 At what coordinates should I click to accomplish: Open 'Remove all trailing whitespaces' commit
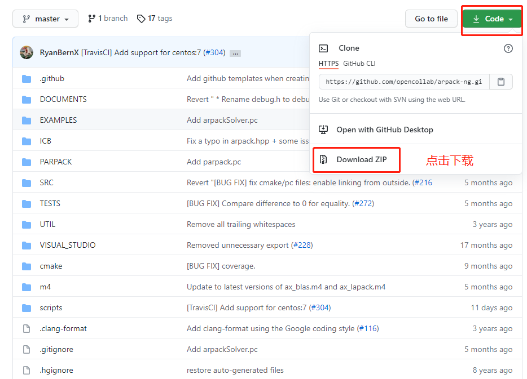pyautogui.click(x=241, y=224)
